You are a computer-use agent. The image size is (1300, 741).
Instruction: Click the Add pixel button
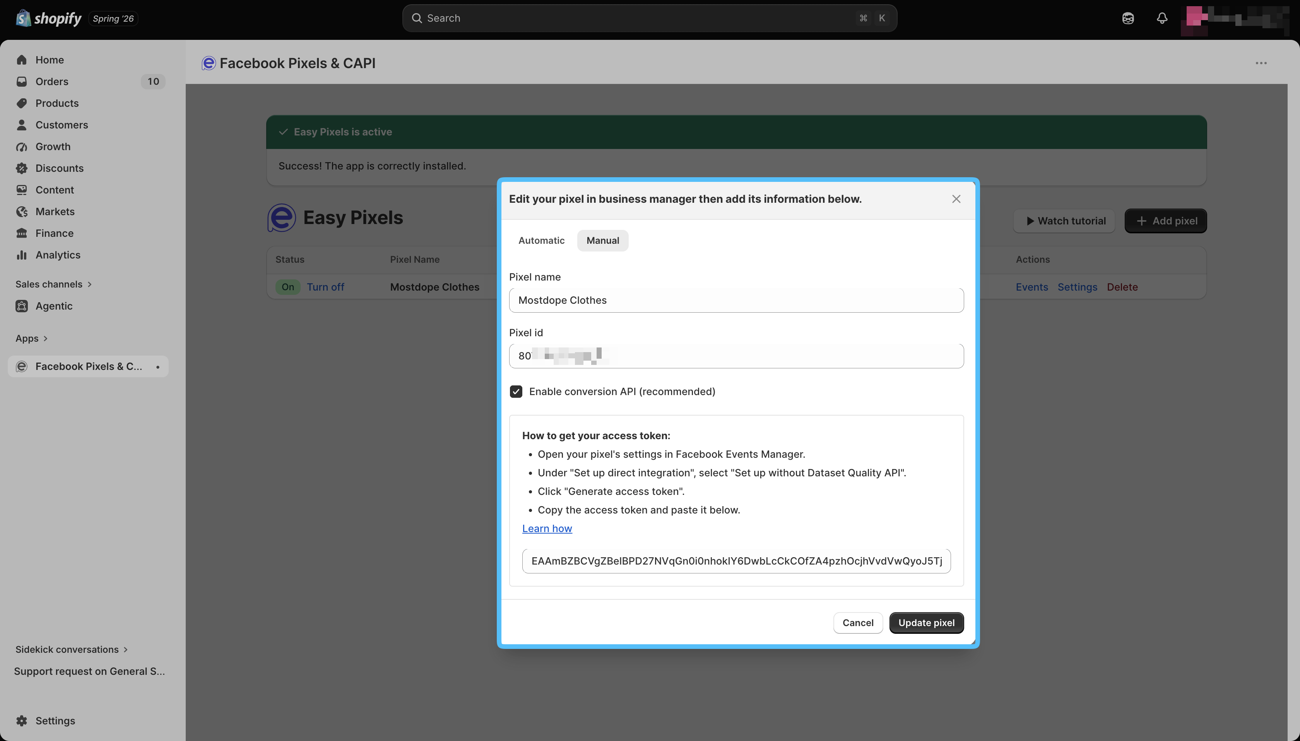[1166, 221]
